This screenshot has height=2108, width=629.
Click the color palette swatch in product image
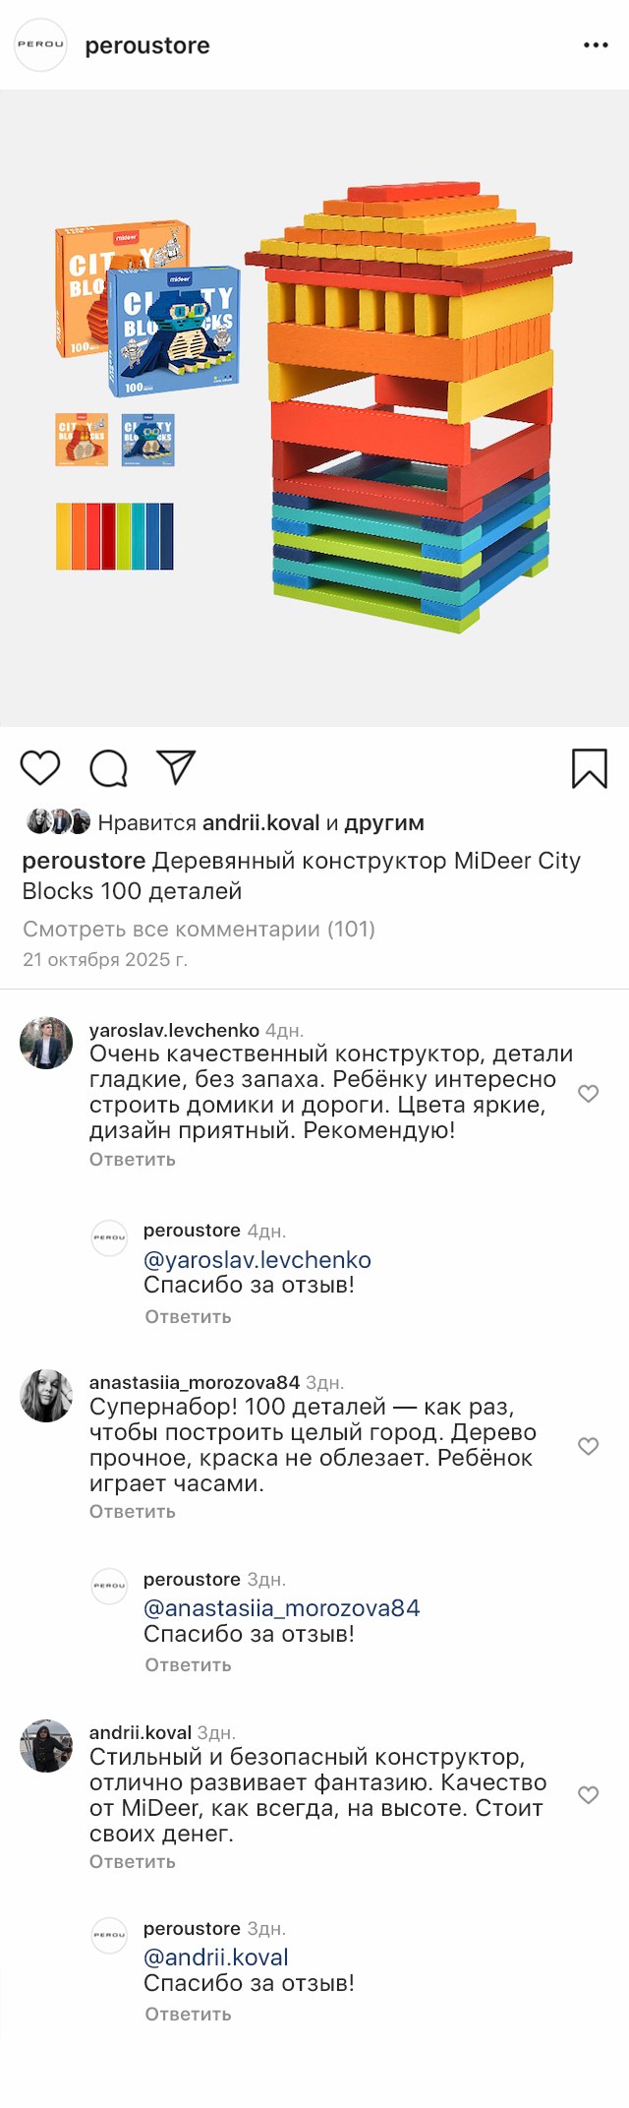115,536
